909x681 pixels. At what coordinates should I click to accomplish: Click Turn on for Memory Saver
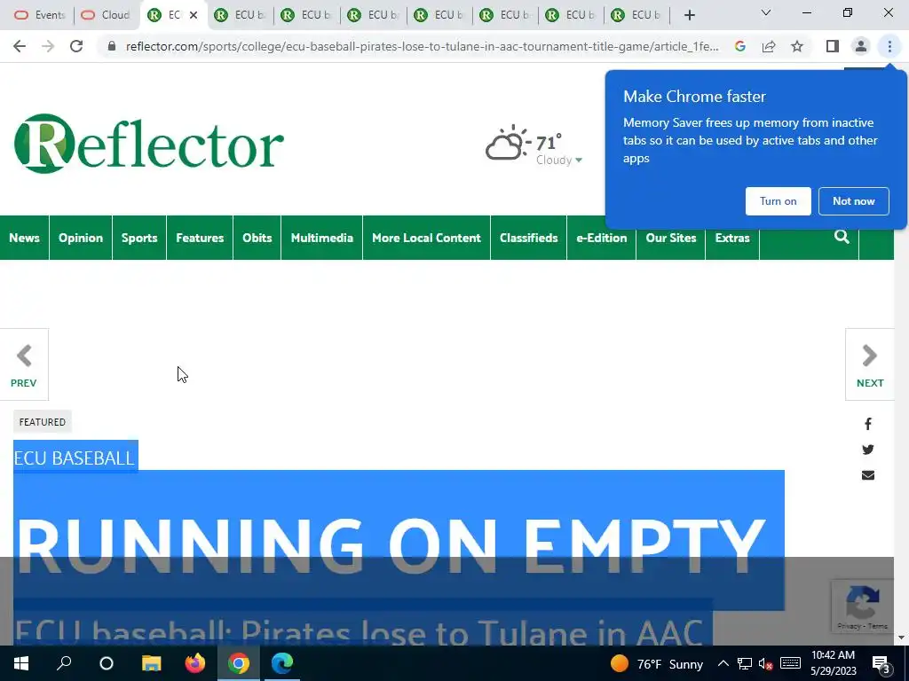click(x=778, y=201)
